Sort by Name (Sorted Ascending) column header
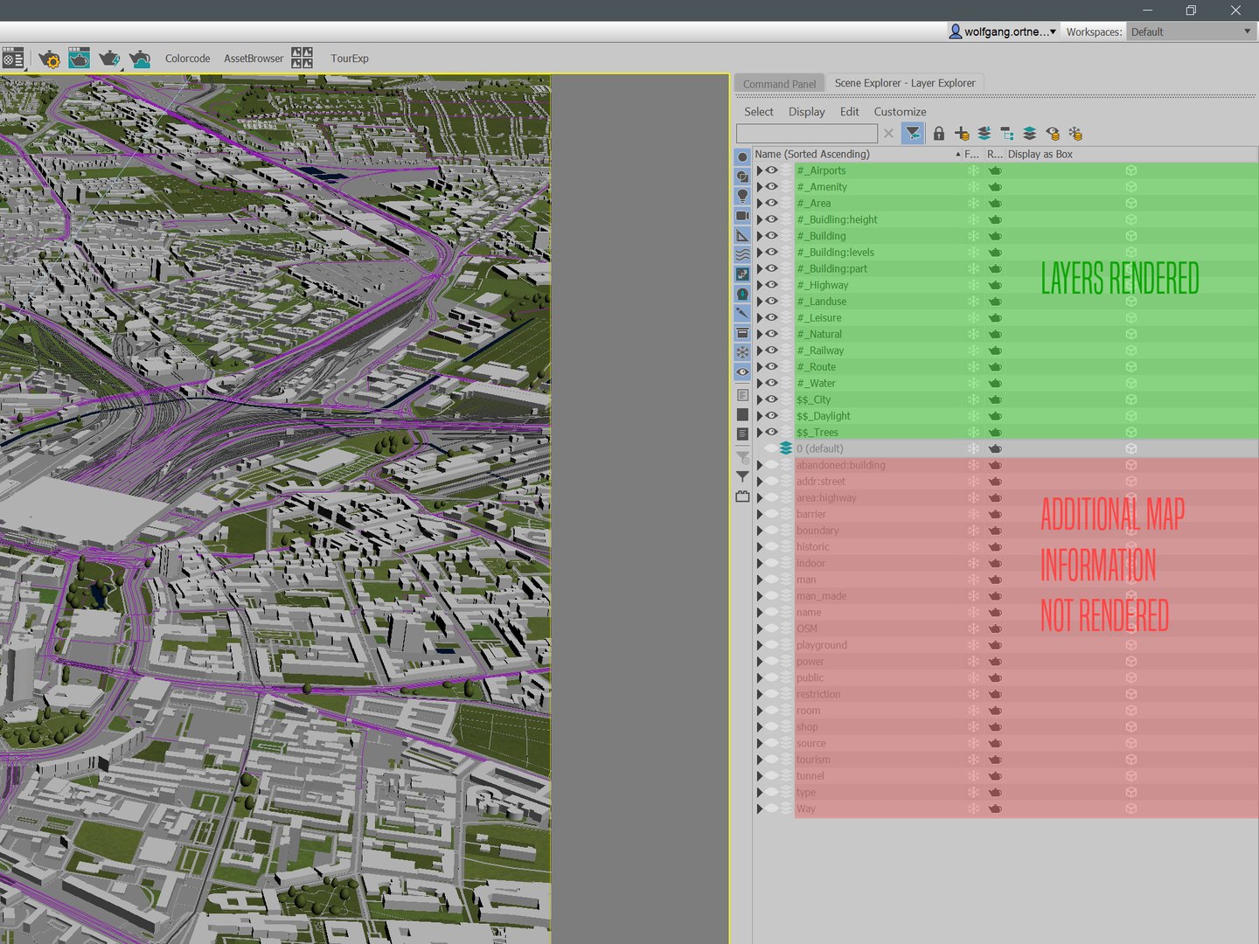This screenshot has height=944, width=1259. (x=857, y=154)
